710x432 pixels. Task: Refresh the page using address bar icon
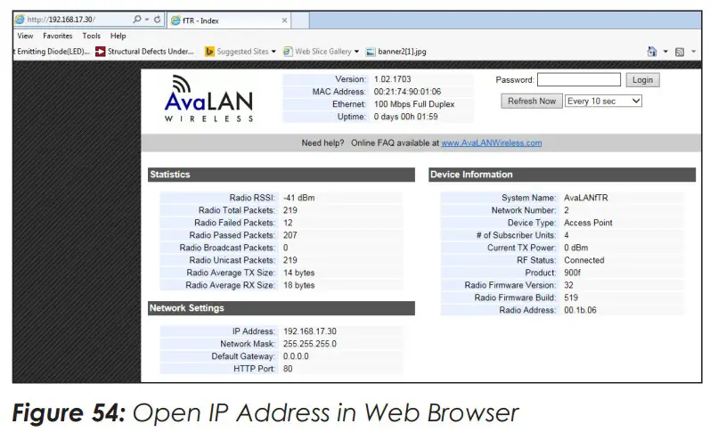pos(158,19)
